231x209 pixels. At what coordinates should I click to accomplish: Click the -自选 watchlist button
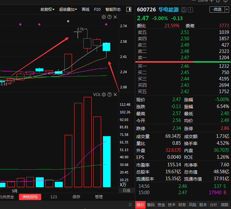pos(217,9)
